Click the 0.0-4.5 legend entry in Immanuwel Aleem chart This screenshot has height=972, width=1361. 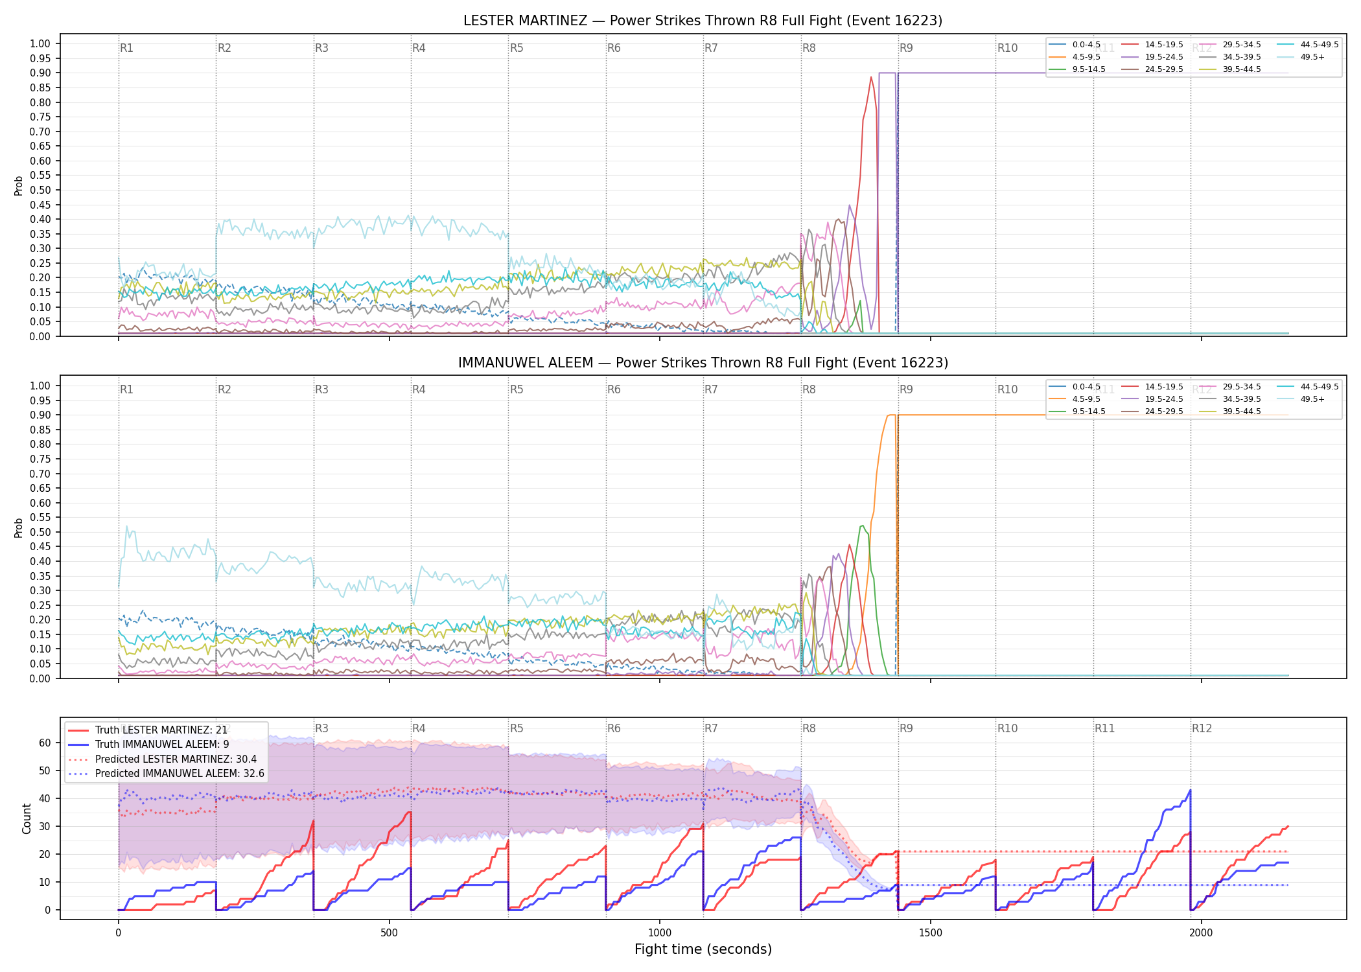(x=1075, y=387)
